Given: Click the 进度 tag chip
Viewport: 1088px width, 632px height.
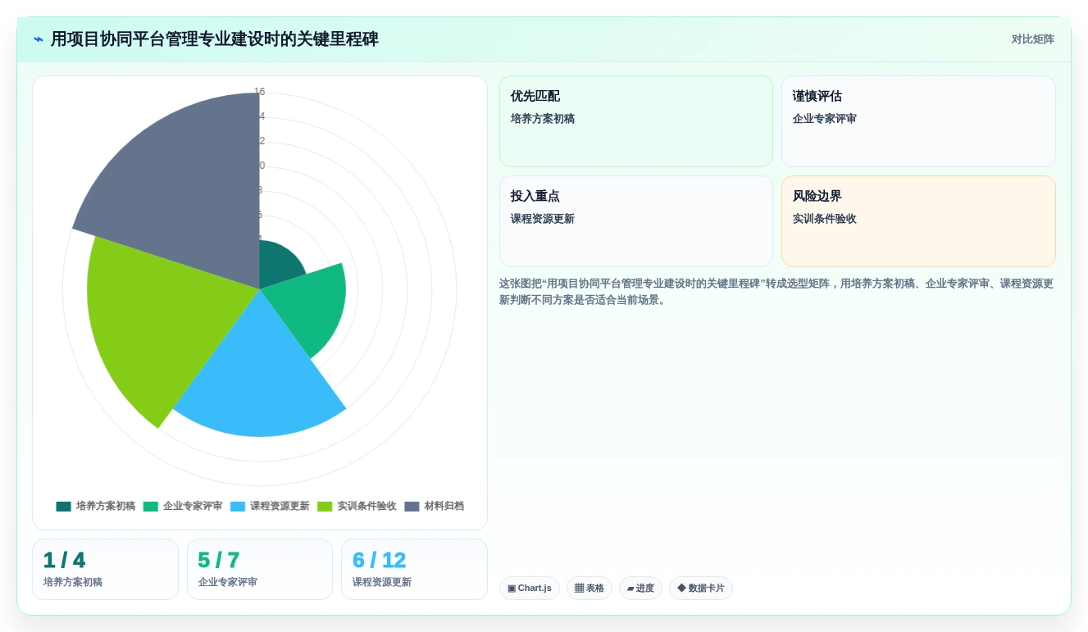Looking at the screenshot, I should click(640, 589).
